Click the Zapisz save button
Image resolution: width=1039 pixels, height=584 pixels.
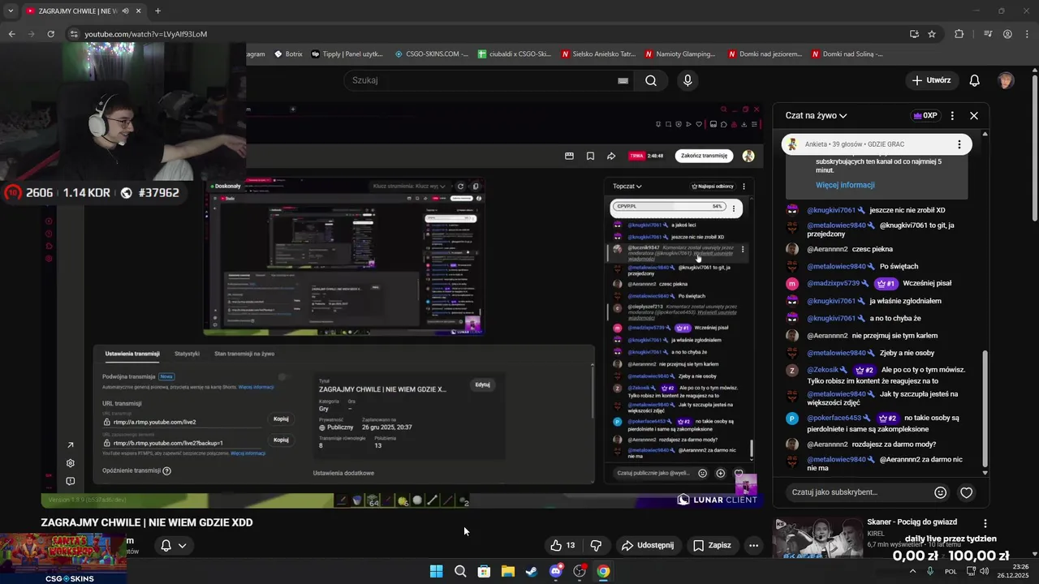(712, 546)
